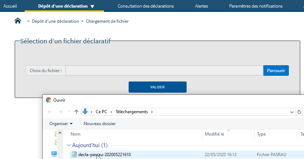Collapse the Aujourd'hui group

pos(68,145)
